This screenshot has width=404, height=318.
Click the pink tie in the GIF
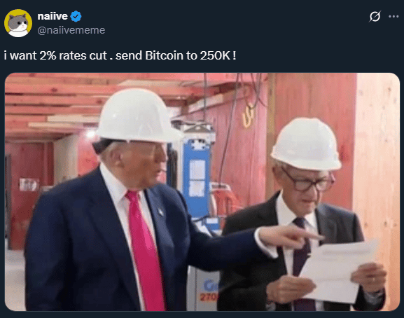pyautogui.click(x=144, y=250)
